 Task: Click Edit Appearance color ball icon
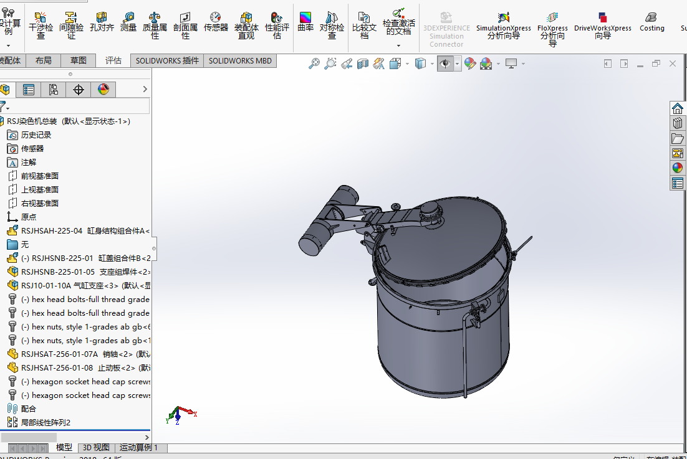(x=470, y=64)
